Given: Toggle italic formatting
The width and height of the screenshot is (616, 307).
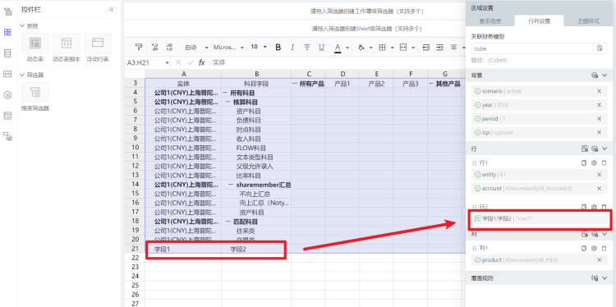Looking at the screenshot, I should point(292,47).
